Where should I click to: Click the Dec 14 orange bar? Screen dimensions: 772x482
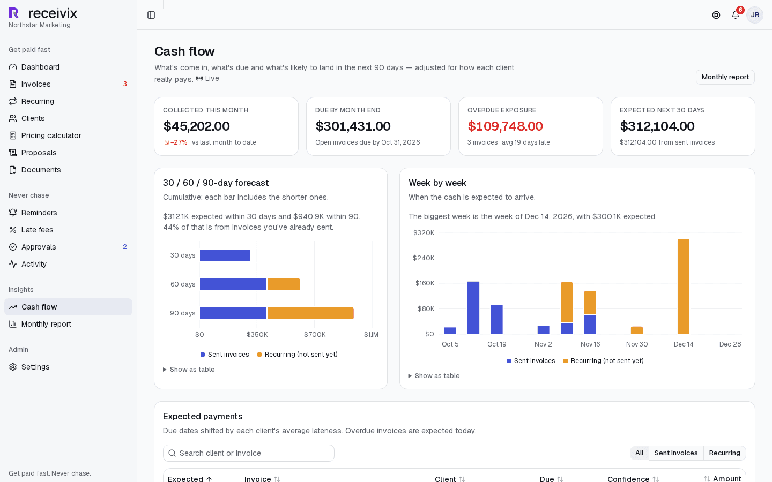coord(684,287)
